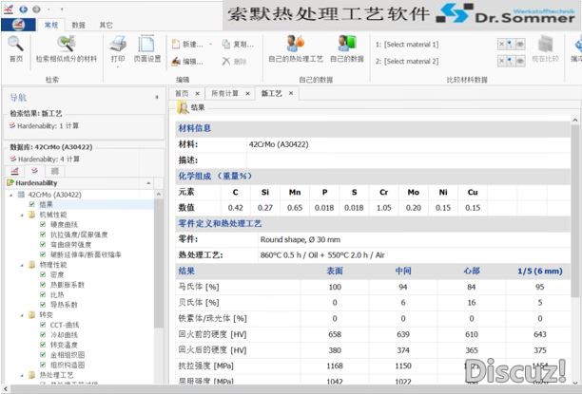Image resolution: width=582 pixels, height=394 pixels.
Task: Click the 编辑 edit button
Action: [187, 62]
